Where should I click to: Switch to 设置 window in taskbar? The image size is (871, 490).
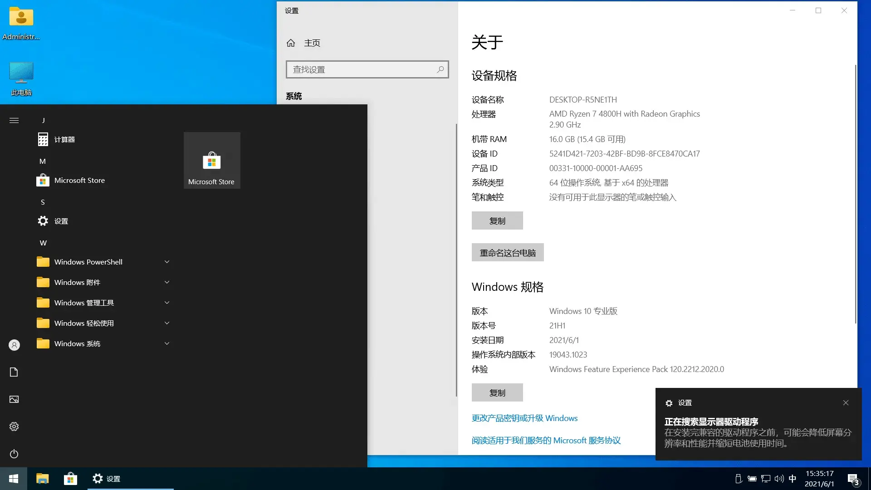tap(131, 479)
